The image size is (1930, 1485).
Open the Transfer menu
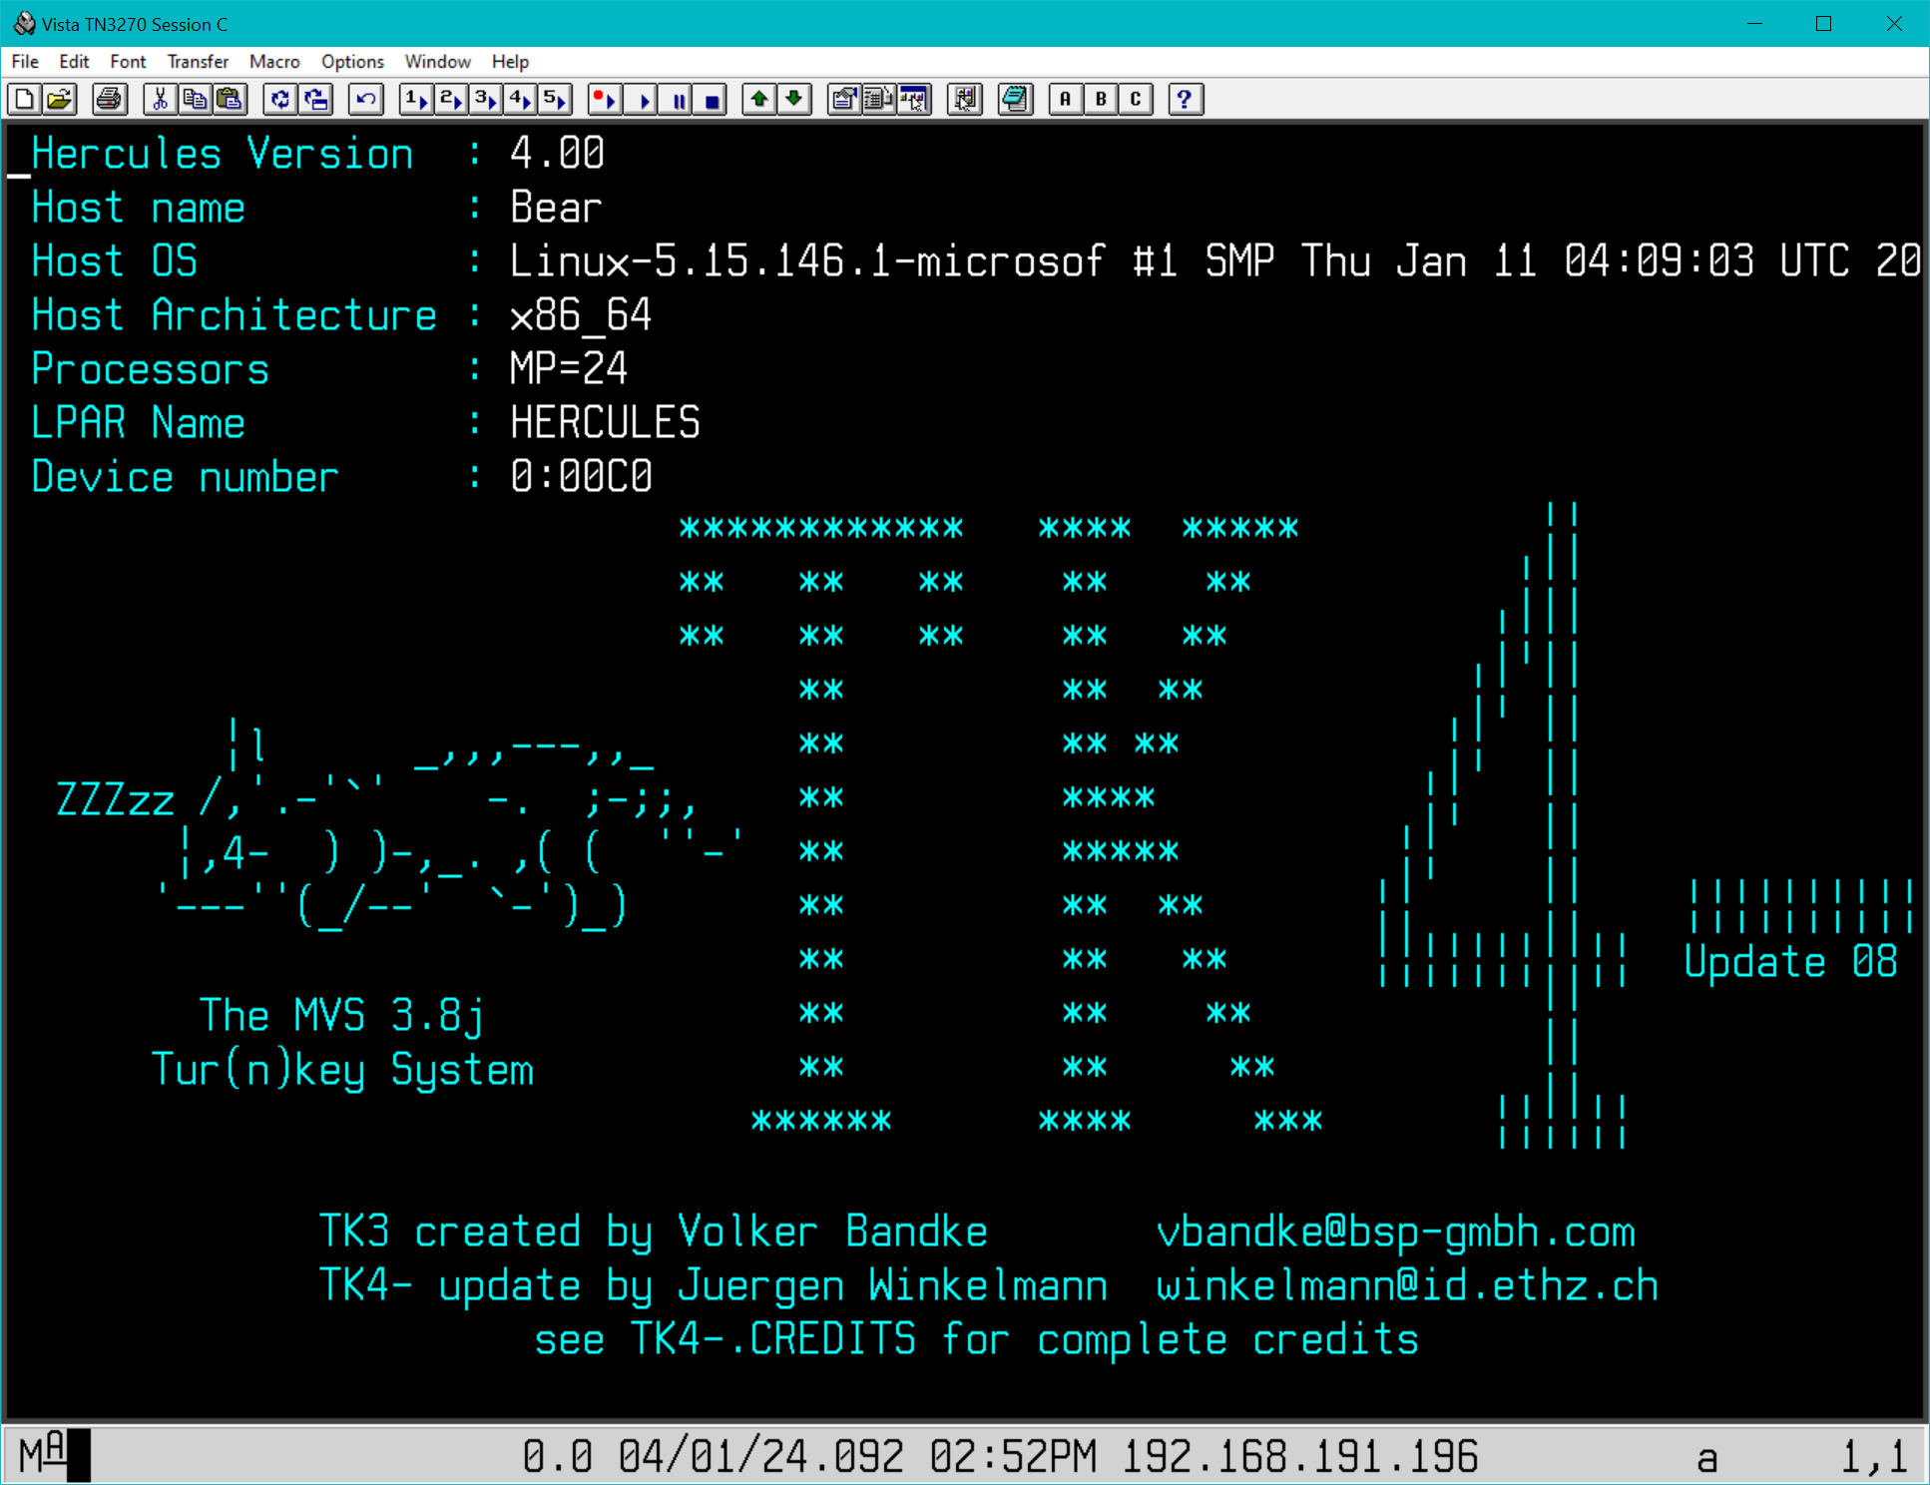point(198,62)
